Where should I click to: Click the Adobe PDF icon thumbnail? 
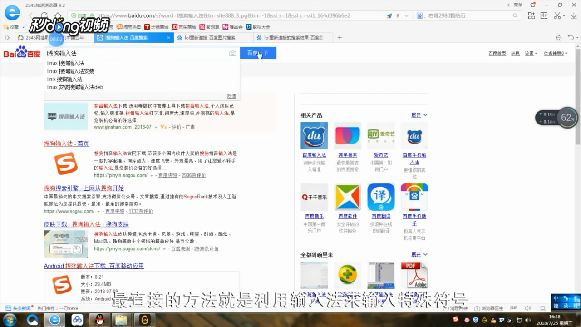point(414,275)
